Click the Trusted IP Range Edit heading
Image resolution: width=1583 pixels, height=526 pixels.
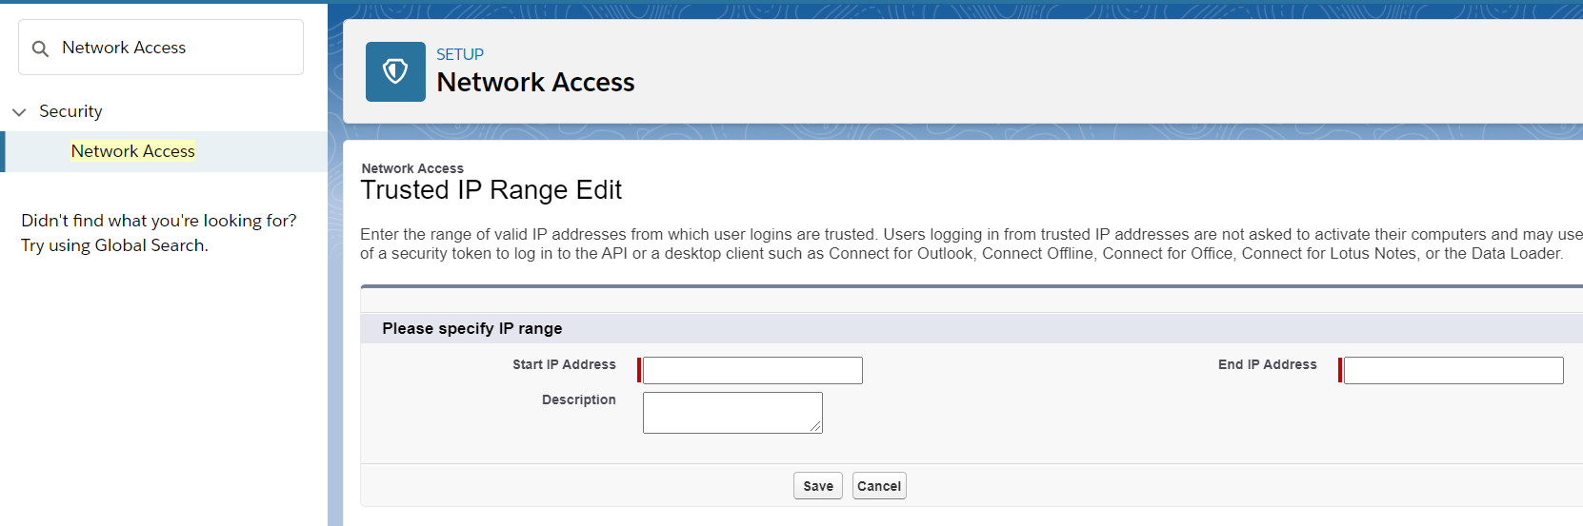click(491, 190)
